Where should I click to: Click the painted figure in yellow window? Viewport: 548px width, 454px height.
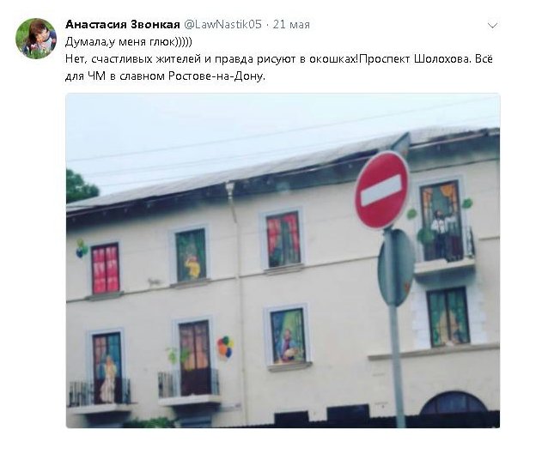(x=192, y=267)
